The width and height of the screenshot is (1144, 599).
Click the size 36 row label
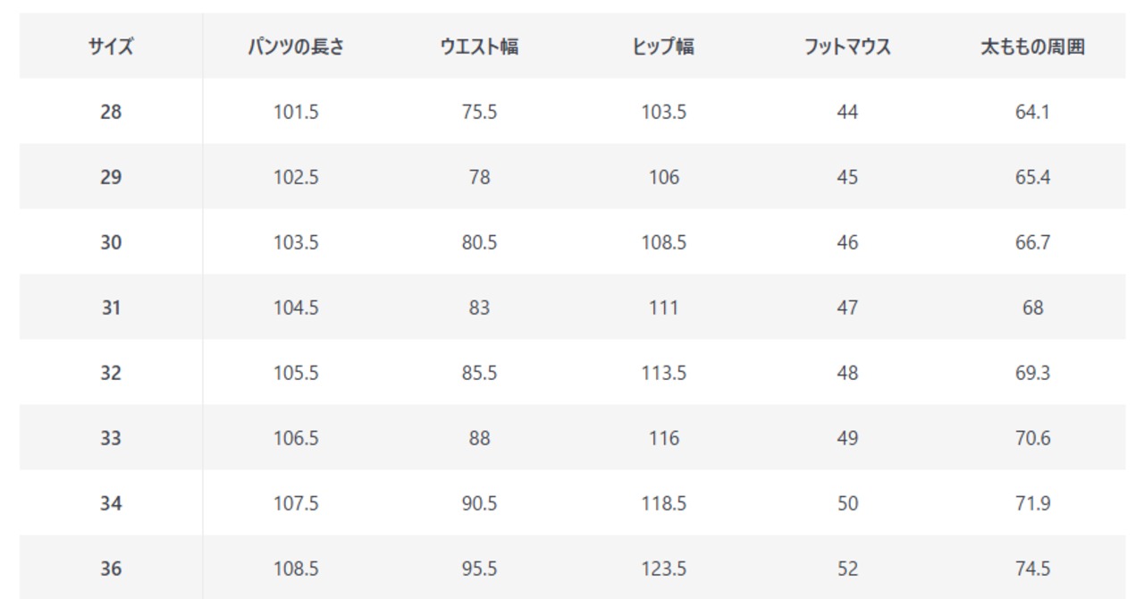[111, 569]
